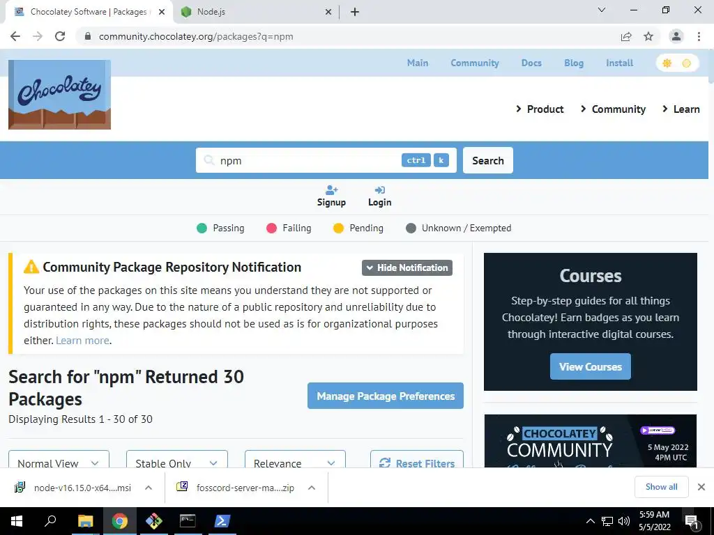The height and width of the screenshot is (535, 714).
Task: Click the Login arrow icon
Action: (x=380, y=189)
